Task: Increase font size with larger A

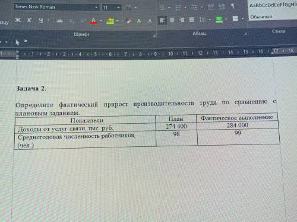Action: [139, 21]
